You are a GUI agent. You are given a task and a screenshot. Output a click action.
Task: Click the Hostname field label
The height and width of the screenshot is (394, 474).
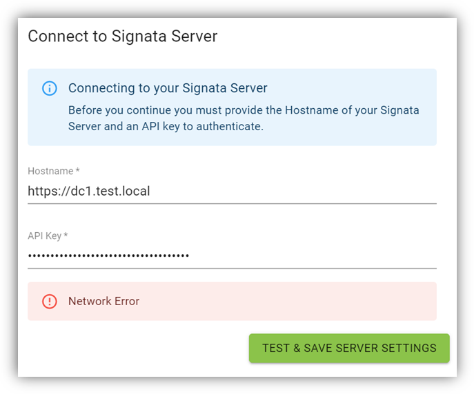tap(50, 171)
